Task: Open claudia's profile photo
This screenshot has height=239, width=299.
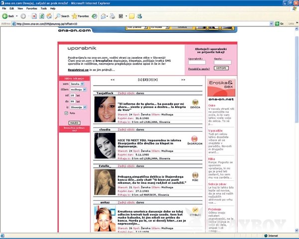Action: pyautogui.click(x=105, y=145)
